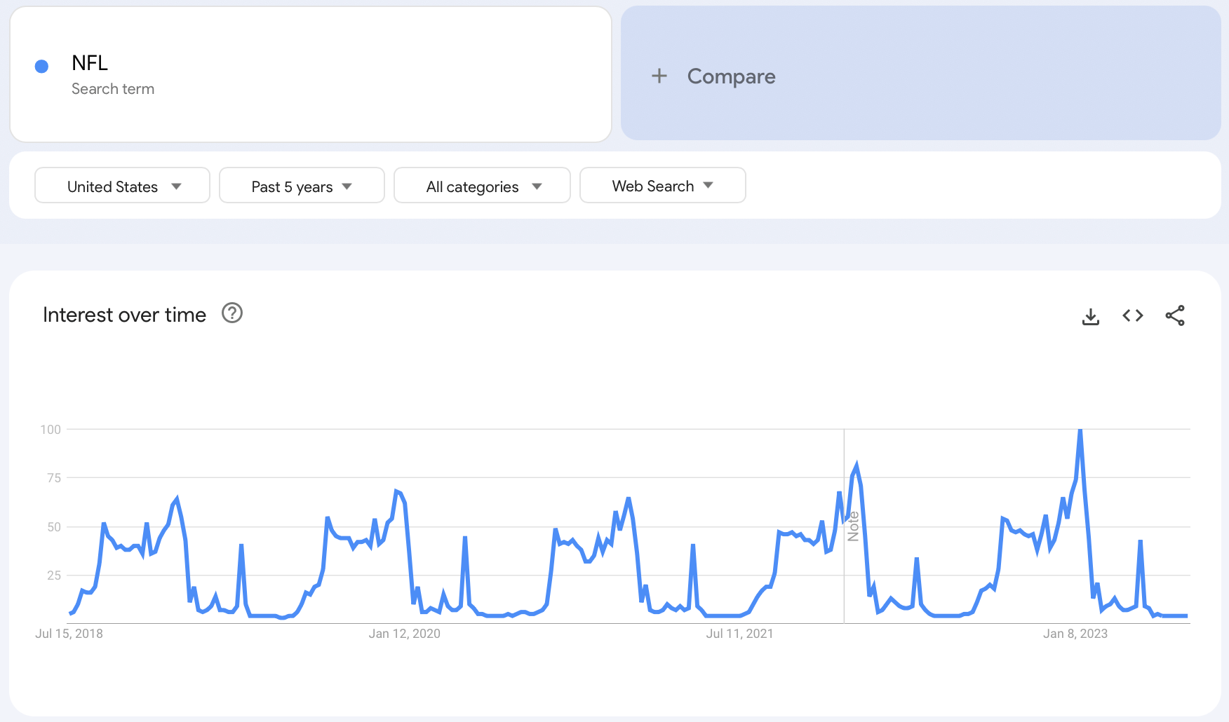Click the Jan 12, 2020 axis label
This screenshot has height=722, width=1229.
click(405, 634)
